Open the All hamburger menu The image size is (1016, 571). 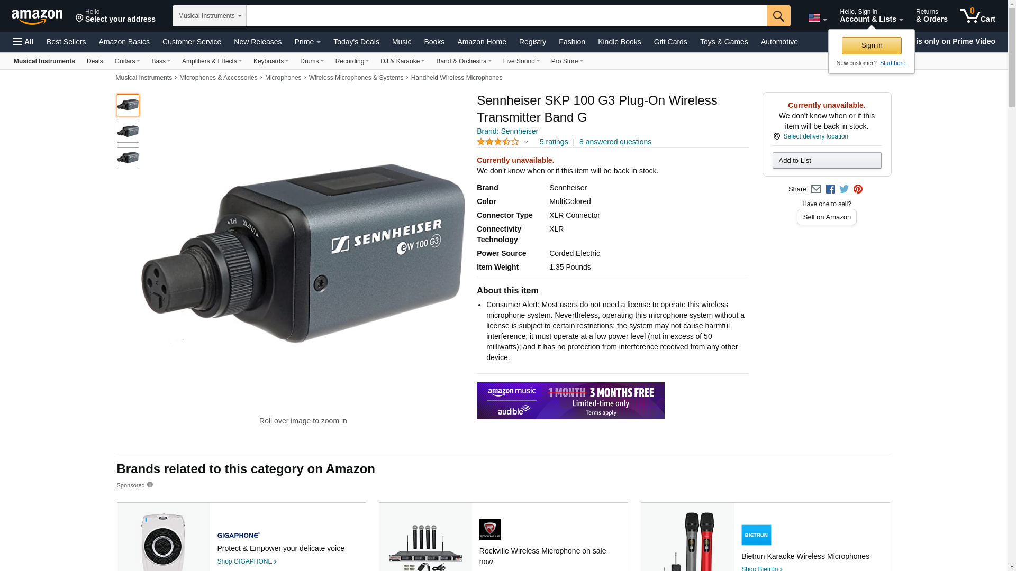23,42
